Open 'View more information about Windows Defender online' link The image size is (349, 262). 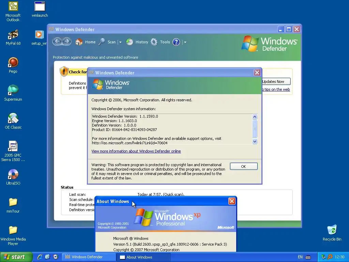coord(136,151)
